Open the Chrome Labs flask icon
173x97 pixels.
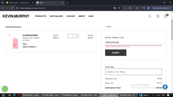click(137, 8)
